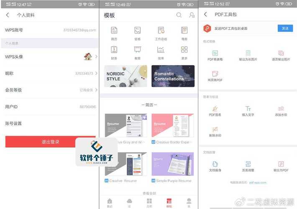Open the Creative Border resume thumbnail
Viewport: 297px width, 209px height.
[173, 125]
